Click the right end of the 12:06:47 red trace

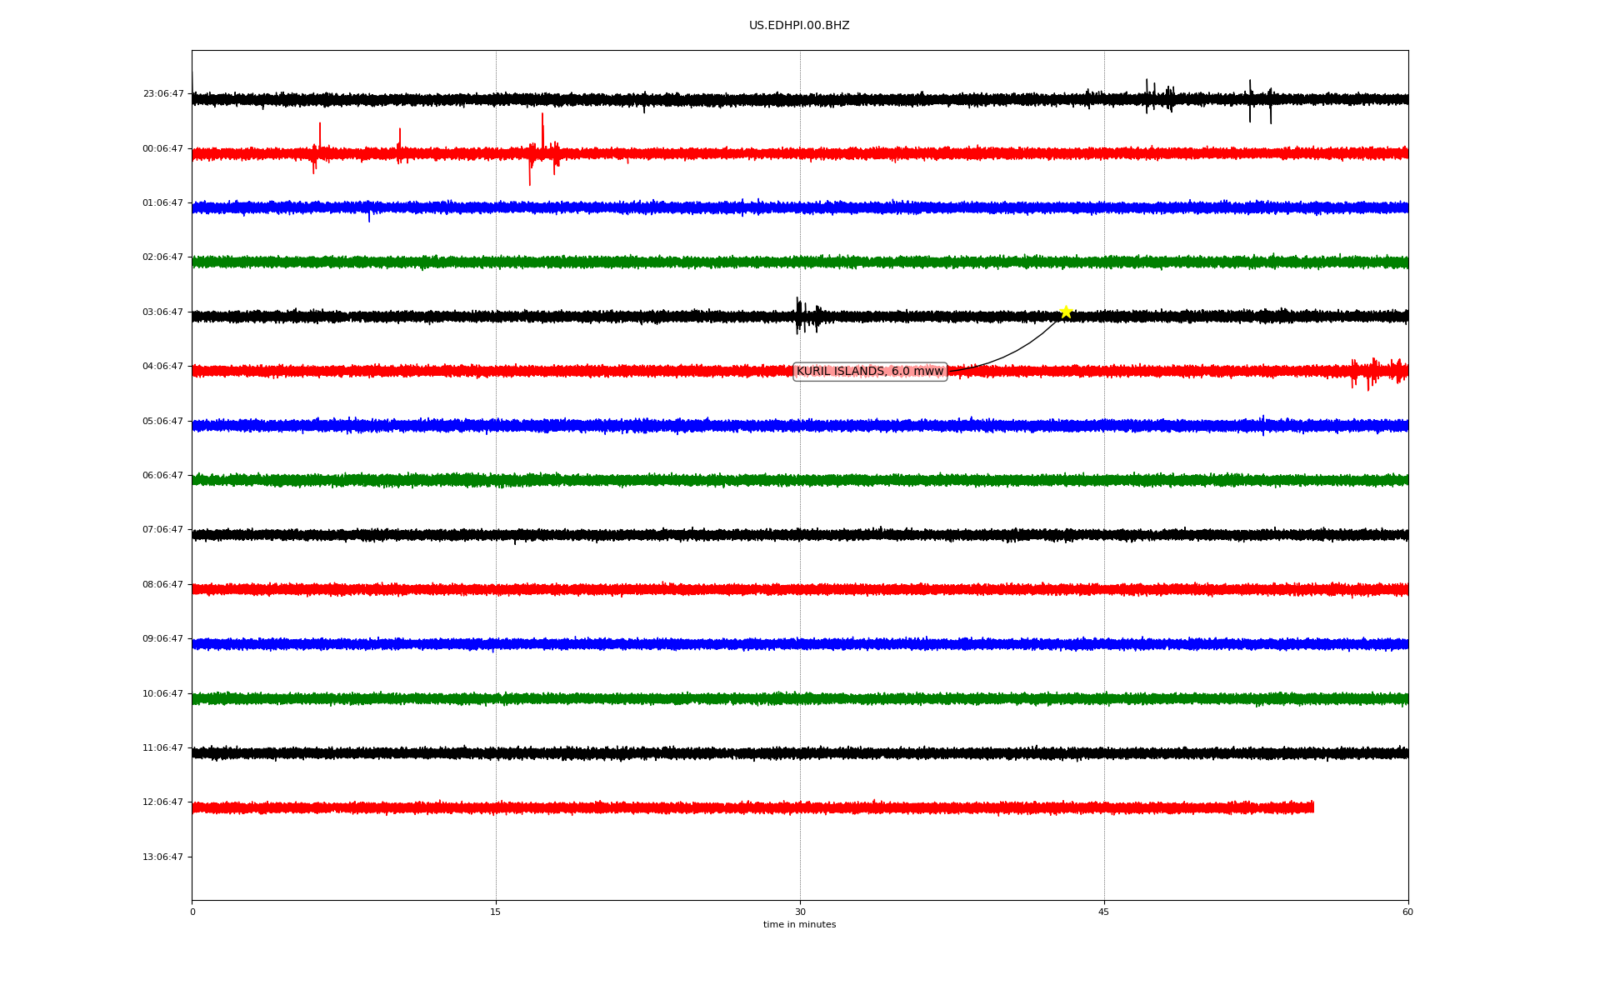pos(1312,807)
